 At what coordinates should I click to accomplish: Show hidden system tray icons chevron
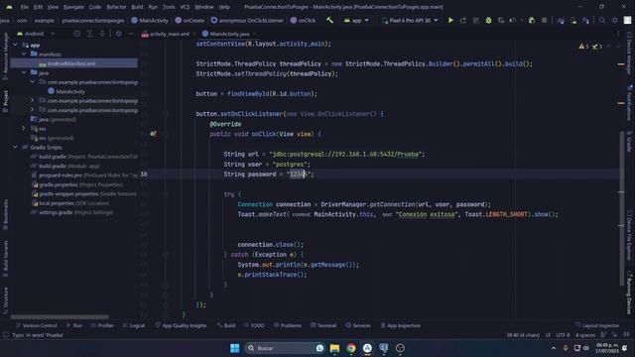(554, 348)
